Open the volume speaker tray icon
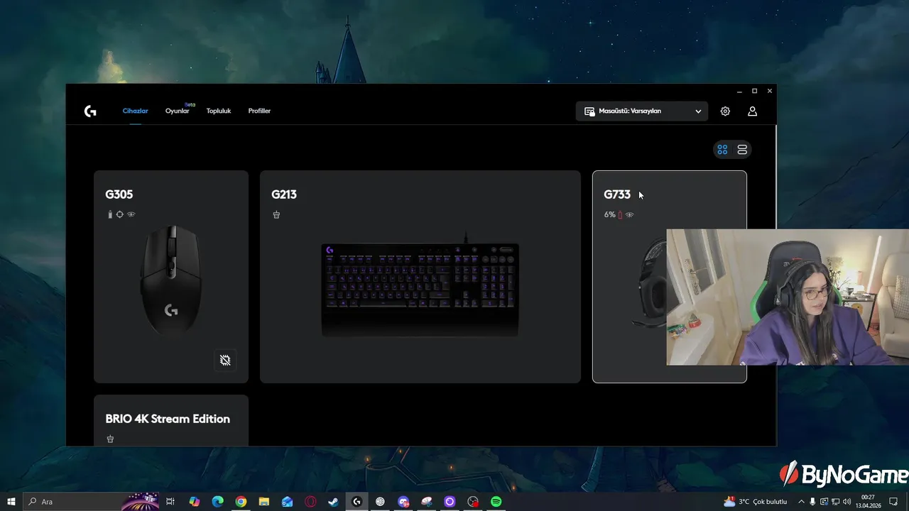 click(847, 502)
